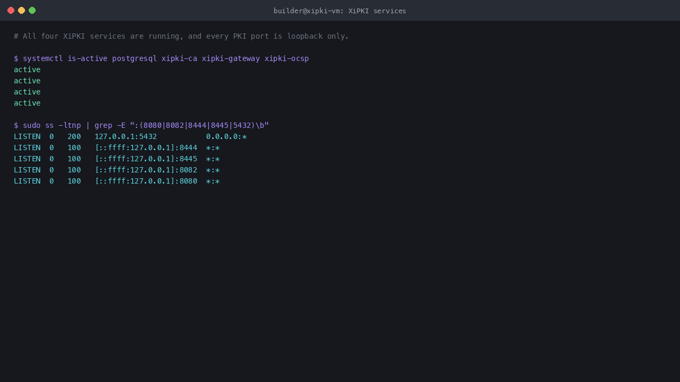This screenshot has height=382, width=680.
Task: Click the 127.0.0.1:5432 listen address
Action: click(125, 136)
